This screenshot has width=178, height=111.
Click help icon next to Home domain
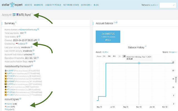38,29
